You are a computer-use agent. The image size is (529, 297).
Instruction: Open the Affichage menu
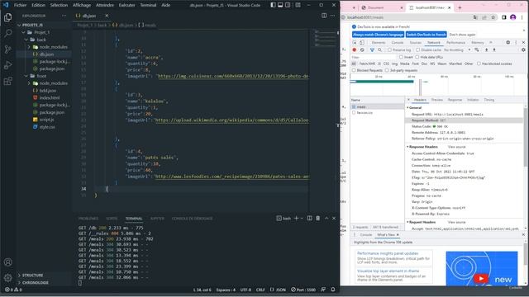click(x=82, y=5)
